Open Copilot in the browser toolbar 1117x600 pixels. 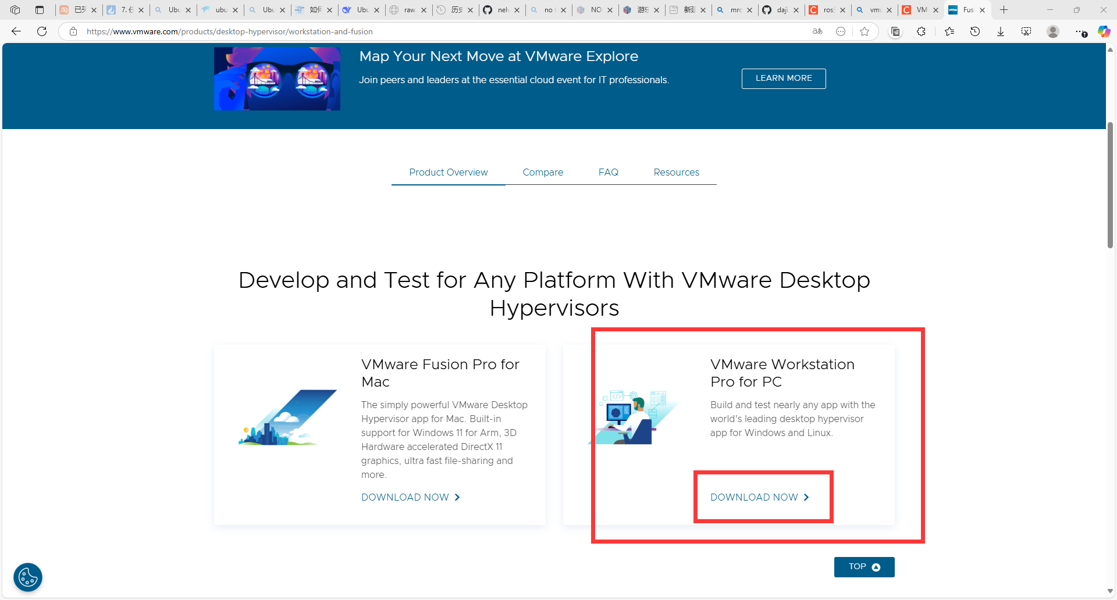pyautogui.click(x=1104, y=31)
